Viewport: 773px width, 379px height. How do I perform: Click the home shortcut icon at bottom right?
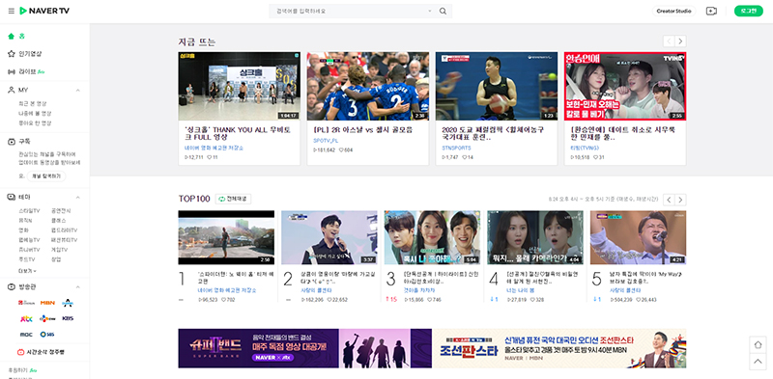click(x=758, y=344)
